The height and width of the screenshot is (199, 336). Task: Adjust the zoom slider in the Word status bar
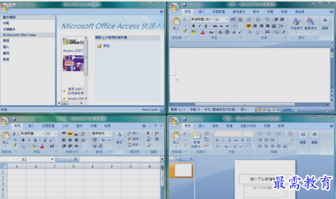pyautogui.click(x=311, y=110)
